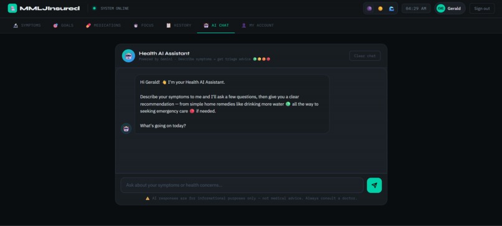Click the red triage dot in the header subtitle
The width and height of the screenshot is (502, 226).
point(268,59)
